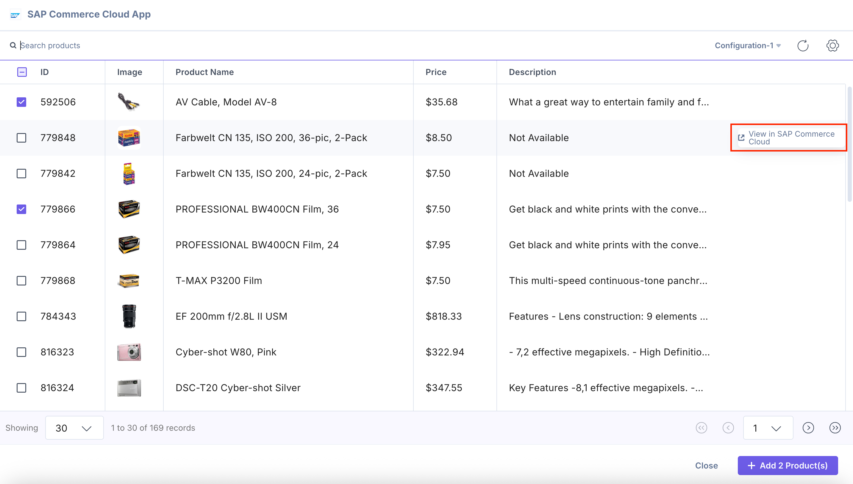Click 'Features - Lens construction' description

608,316
